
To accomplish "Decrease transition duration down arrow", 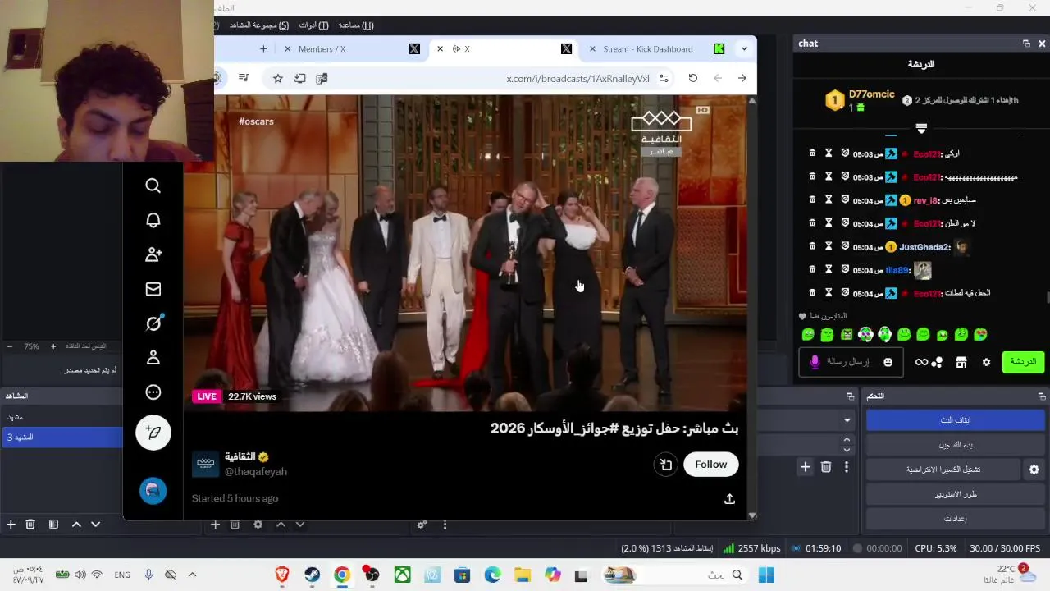I will (x=847, y=450).
